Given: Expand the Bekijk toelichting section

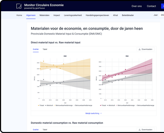Looking at the screenshot, I should (x=94, y=113).
